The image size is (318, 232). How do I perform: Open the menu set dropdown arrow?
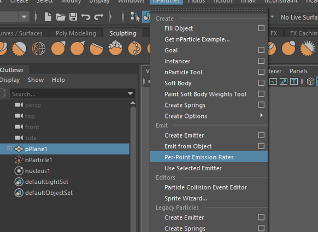click(x=24, y=17)
